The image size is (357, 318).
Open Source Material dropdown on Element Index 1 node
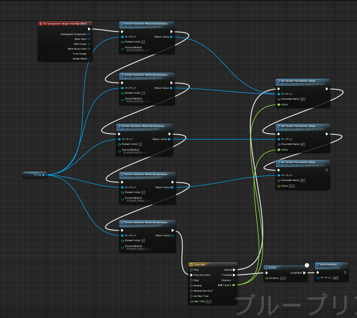click(135, 101)
